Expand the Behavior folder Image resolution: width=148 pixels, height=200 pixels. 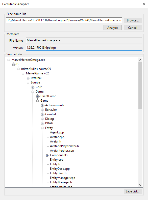click(x=42, y=110)
